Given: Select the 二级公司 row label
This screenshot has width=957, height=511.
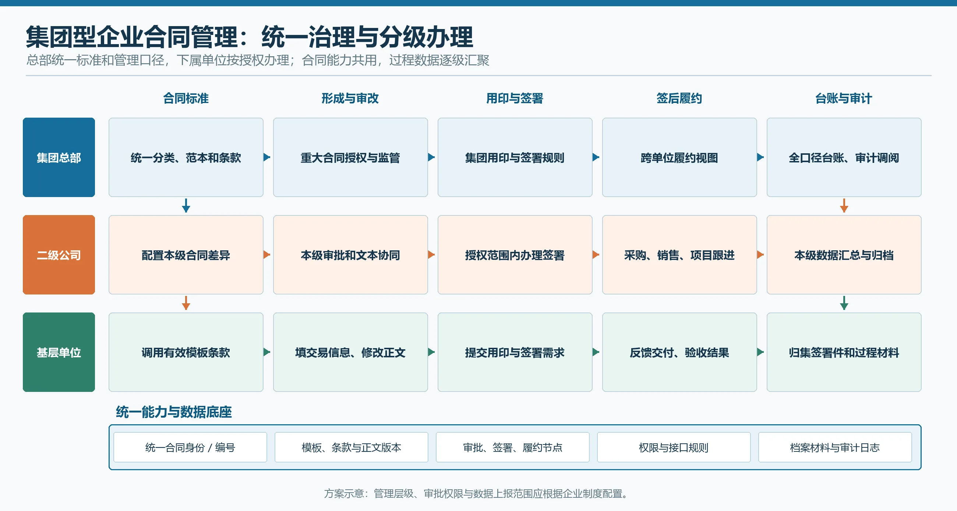Looking at the screenshot, I should coord(59,255).
